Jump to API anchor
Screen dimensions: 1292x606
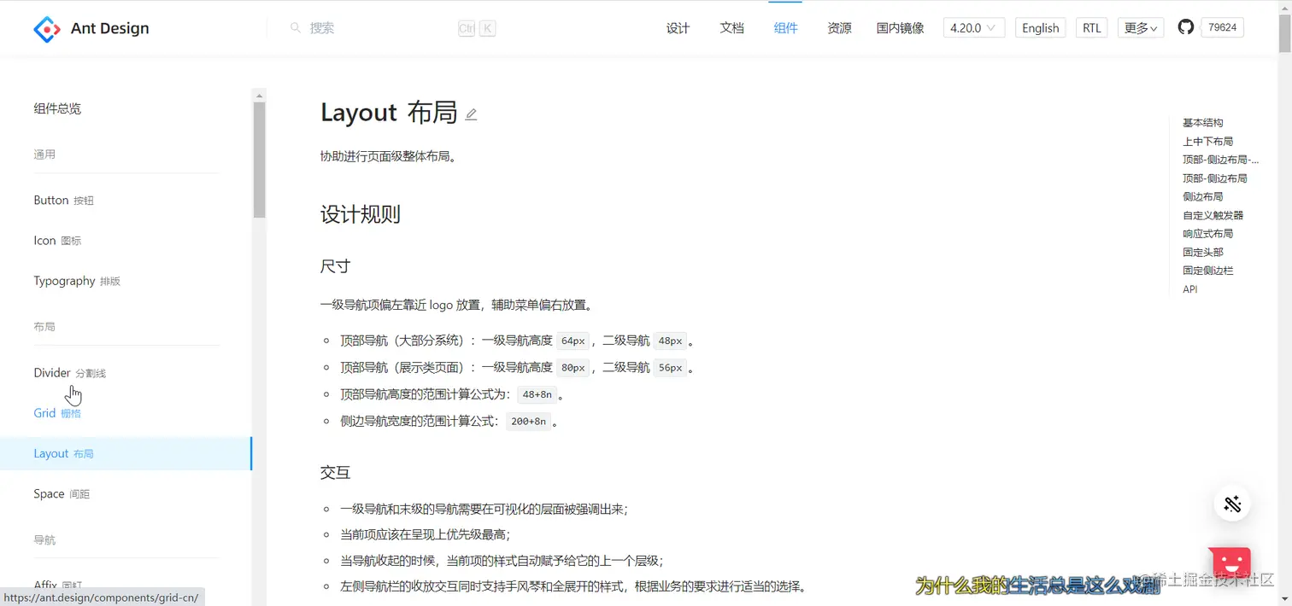[1189, 289]
